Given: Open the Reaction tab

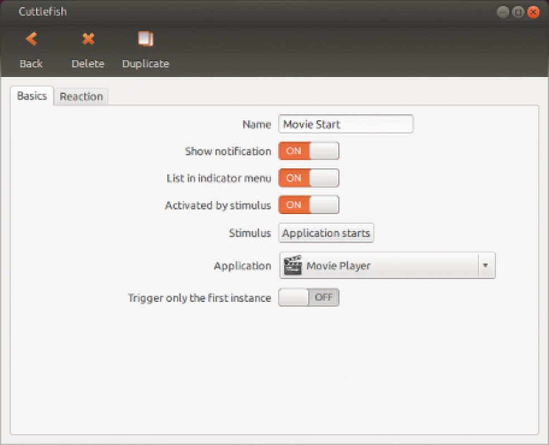Looking at the screenshot, I should point(81,96).
